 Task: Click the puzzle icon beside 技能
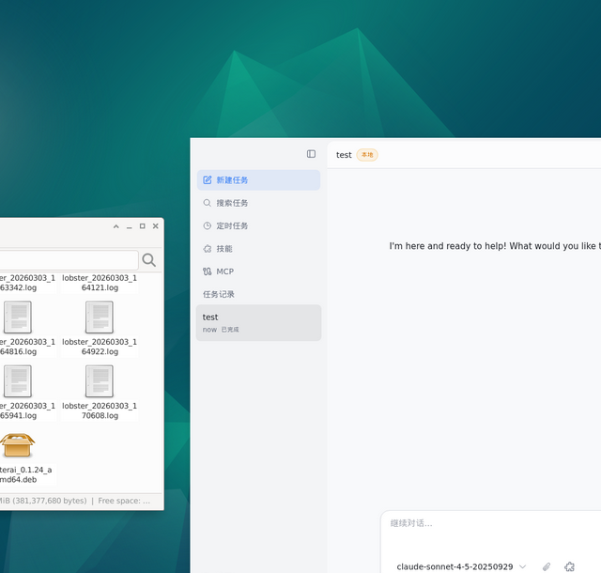click(207, 249)
